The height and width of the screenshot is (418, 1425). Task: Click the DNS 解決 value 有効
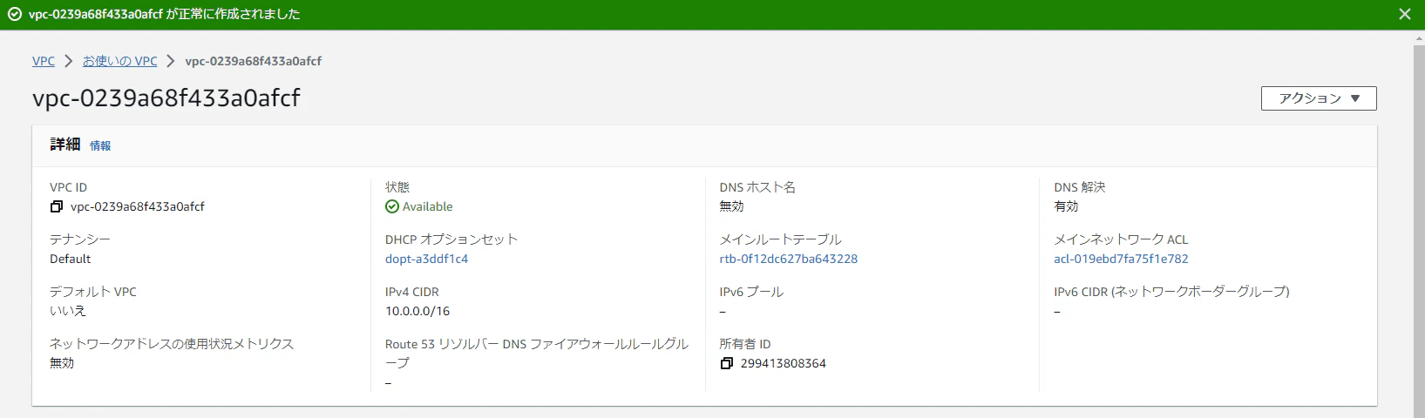click(1066, 206)
